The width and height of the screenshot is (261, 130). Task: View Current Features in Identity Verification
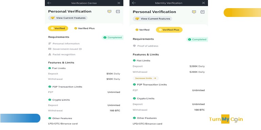(152, 19)
